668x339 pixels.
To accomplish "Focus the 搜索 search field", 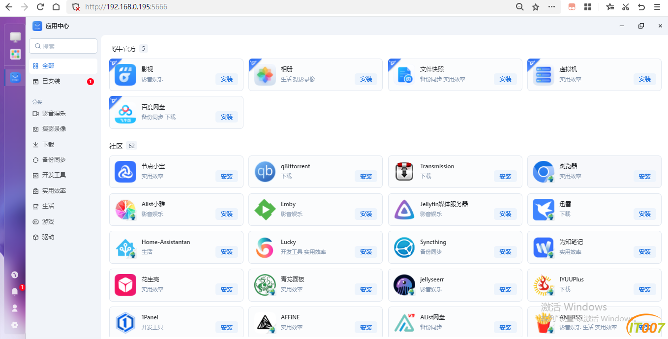I will [63, 46].
